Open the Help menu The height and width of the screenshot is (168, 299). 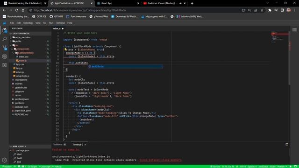[x=70, y=23]
